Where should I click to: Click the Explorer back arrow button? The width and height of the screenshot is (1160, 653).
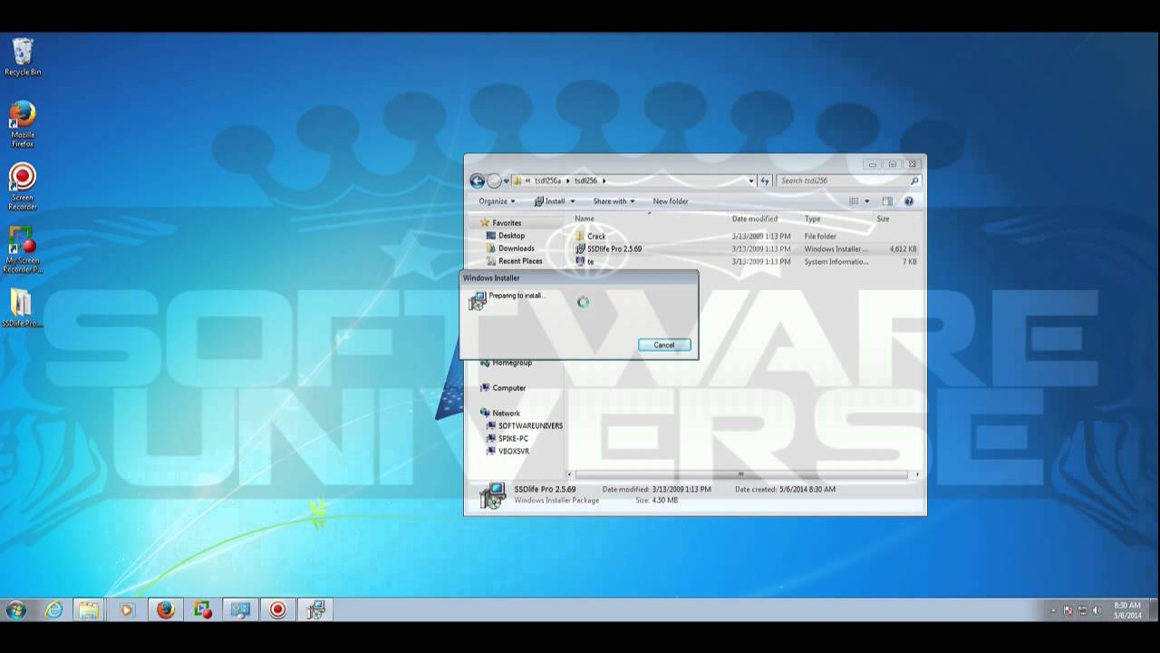click(x=477, y=180)
